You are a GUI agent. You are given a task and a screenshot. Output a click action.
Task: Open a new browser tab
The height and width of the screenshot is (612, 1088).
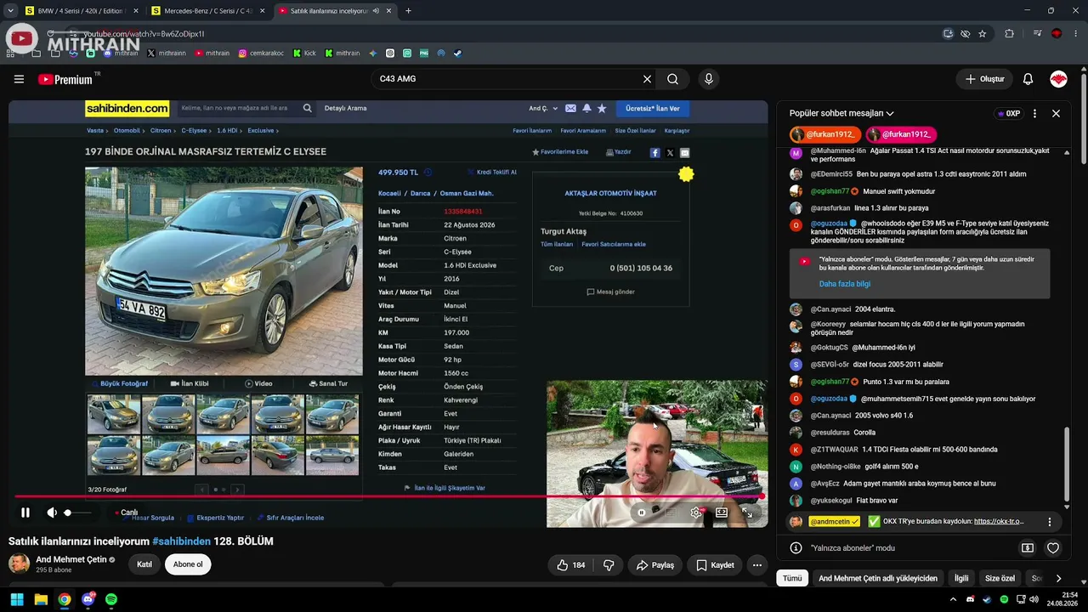408,11
